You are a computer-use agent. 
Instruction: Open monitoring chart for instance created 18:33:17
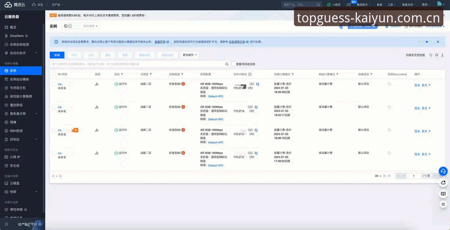pyautogui.click(x=97, y=107)
